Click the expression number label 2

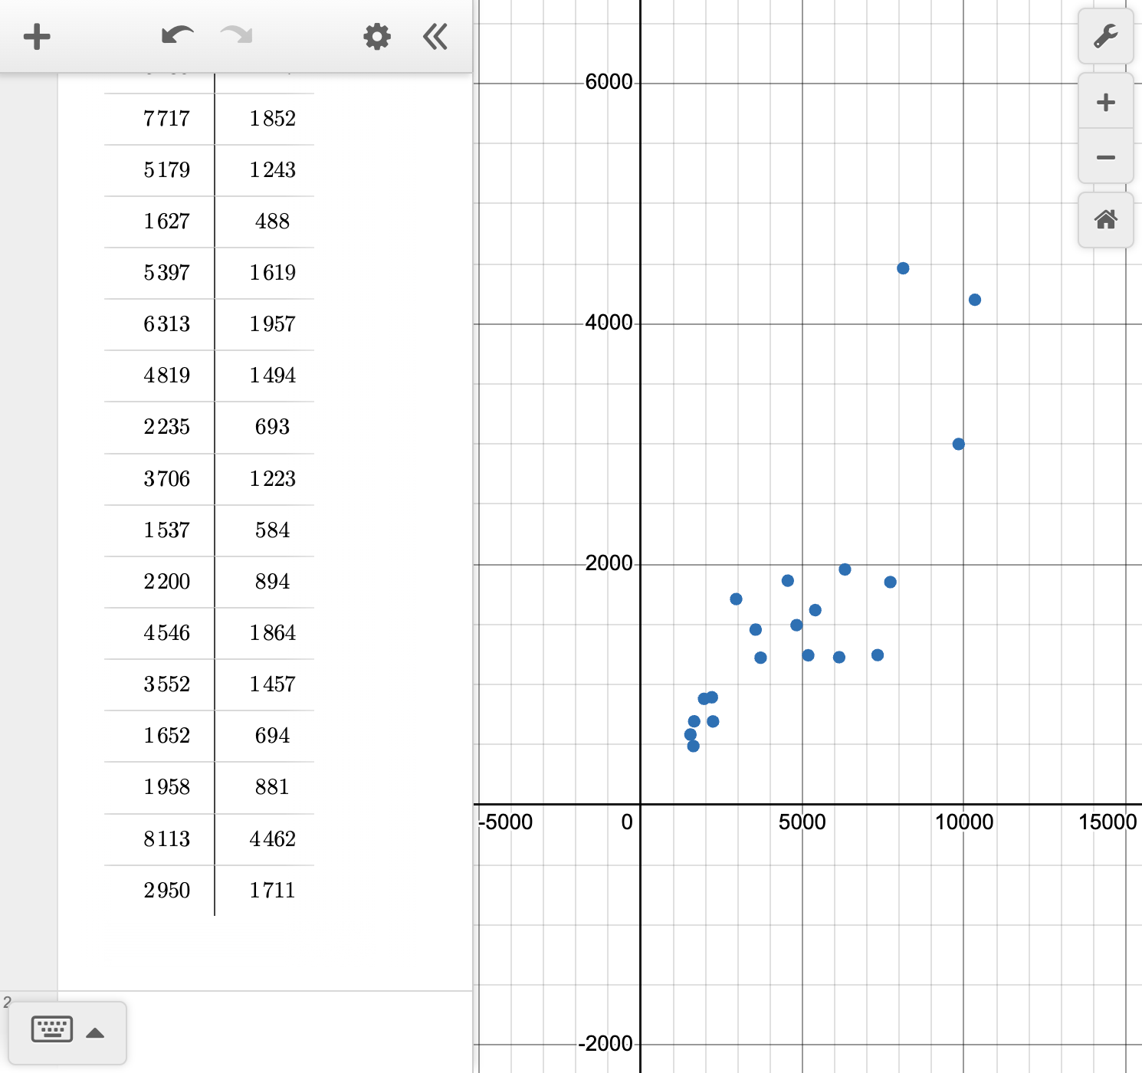click(7, 1001)
